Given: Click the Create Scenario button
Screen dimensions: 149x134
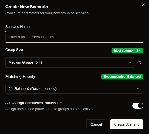Looking at the screenshot, I should point(127,124).
